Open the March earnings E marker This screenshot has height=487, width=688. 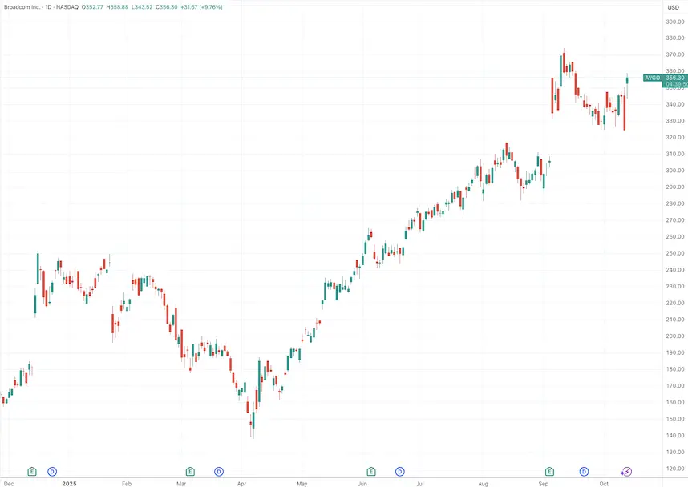pos(190,471)
